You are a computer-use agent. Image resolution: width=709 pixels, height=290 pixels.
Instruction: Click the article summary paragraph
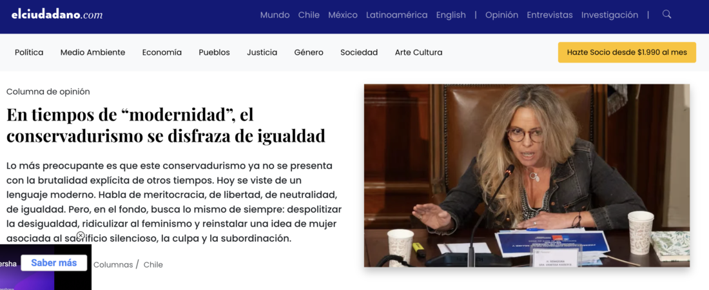(174, 202)
